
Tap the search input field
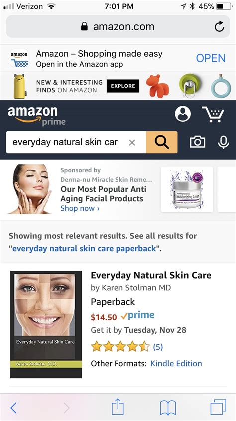point(76,142)
